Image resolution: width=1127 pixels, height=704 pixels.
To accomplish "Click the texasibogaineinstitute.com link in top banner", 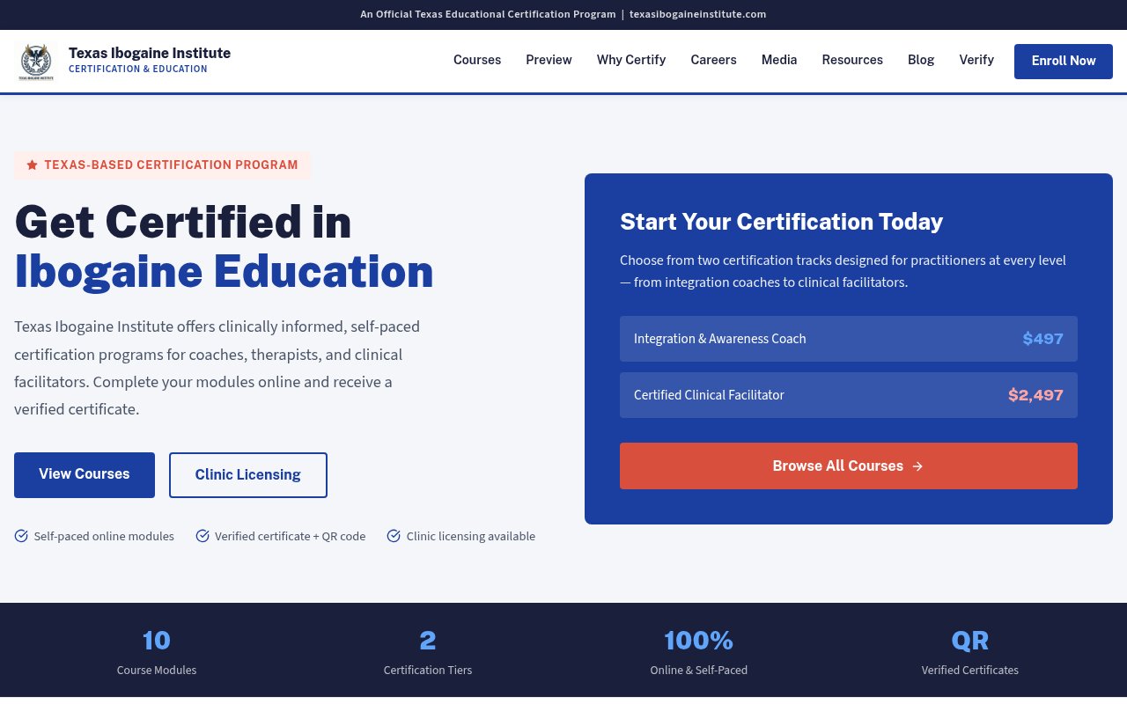I will click(x=697, y=14).
